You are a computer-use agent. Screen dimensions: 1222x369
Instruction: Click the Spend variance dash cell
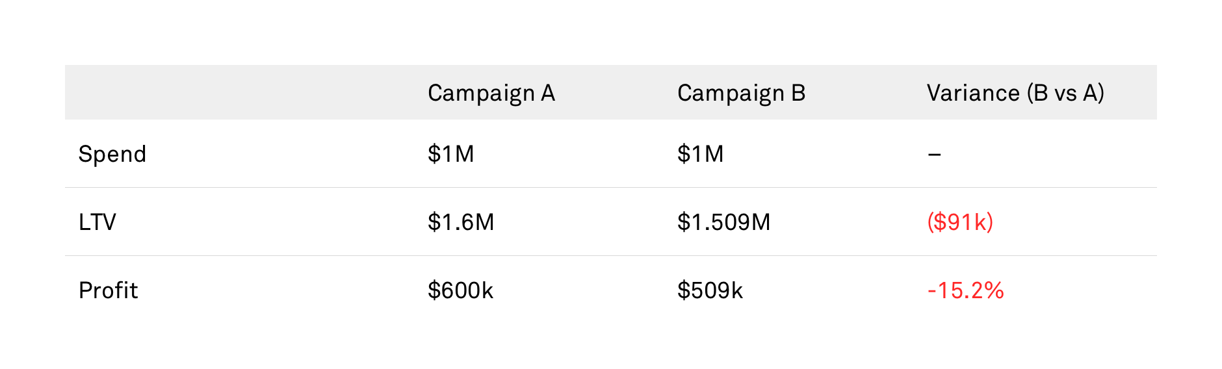click(934, 155)
